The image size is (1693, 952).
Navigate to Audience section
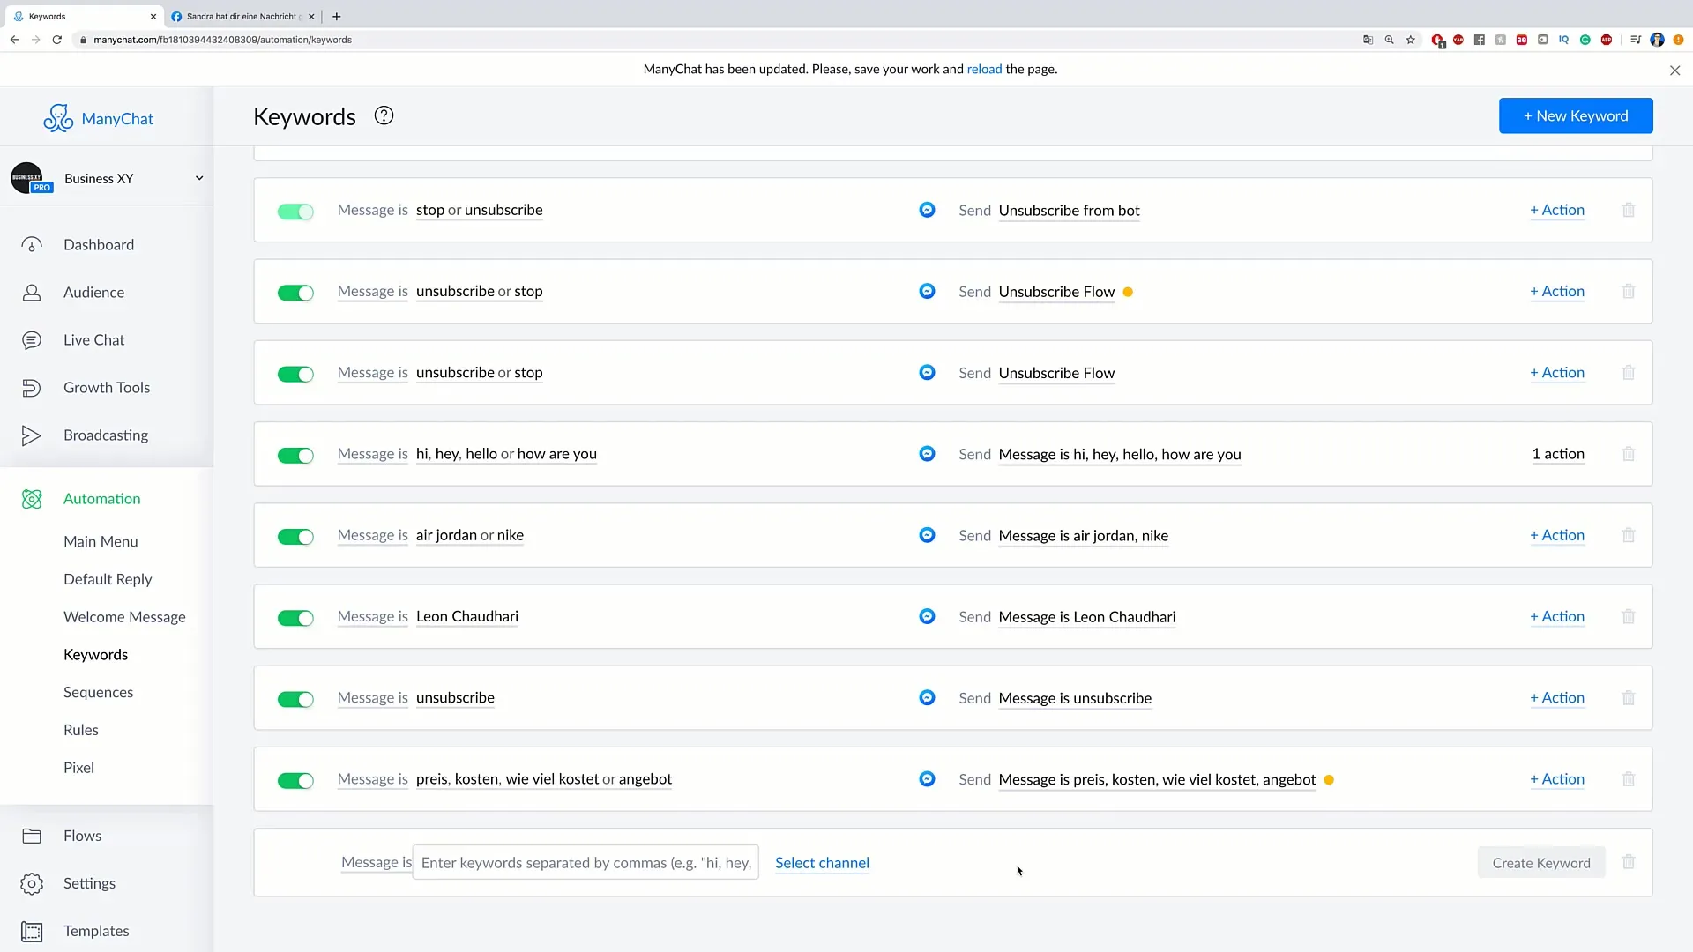click(93, 292)
